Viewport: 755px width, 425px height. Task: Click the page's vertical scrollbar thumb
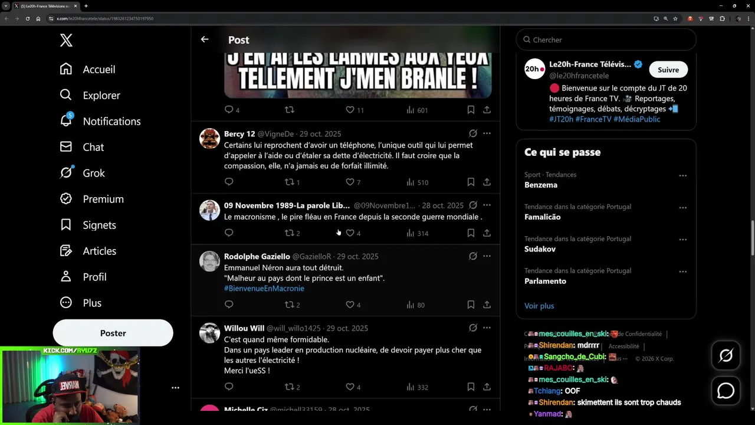point(752,236)
